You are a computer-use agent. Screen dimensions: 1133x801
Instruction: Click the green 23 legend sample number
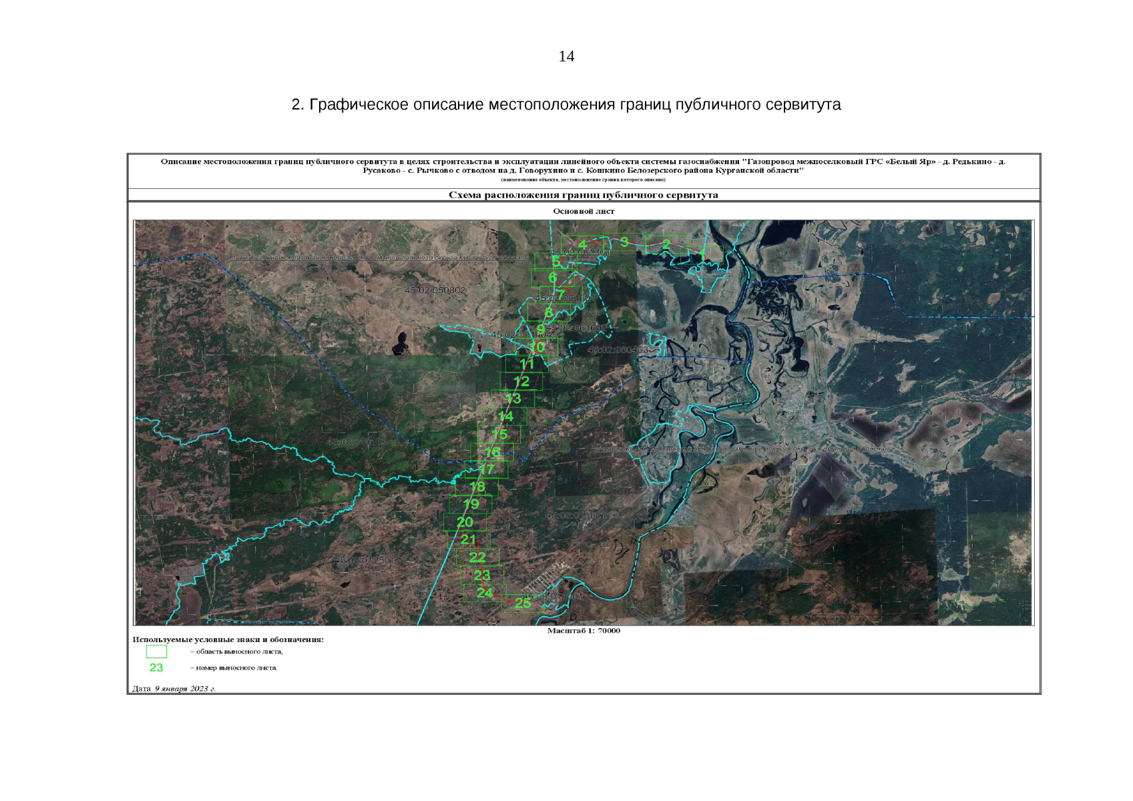pyautogui.click(x=156, y=667)
